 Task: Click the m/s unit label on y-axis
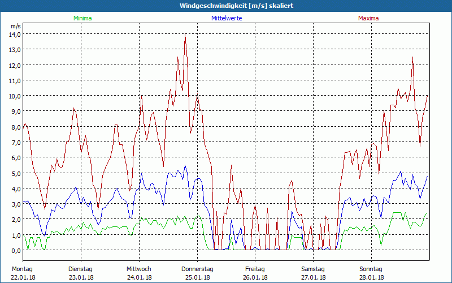click(15, 26)
